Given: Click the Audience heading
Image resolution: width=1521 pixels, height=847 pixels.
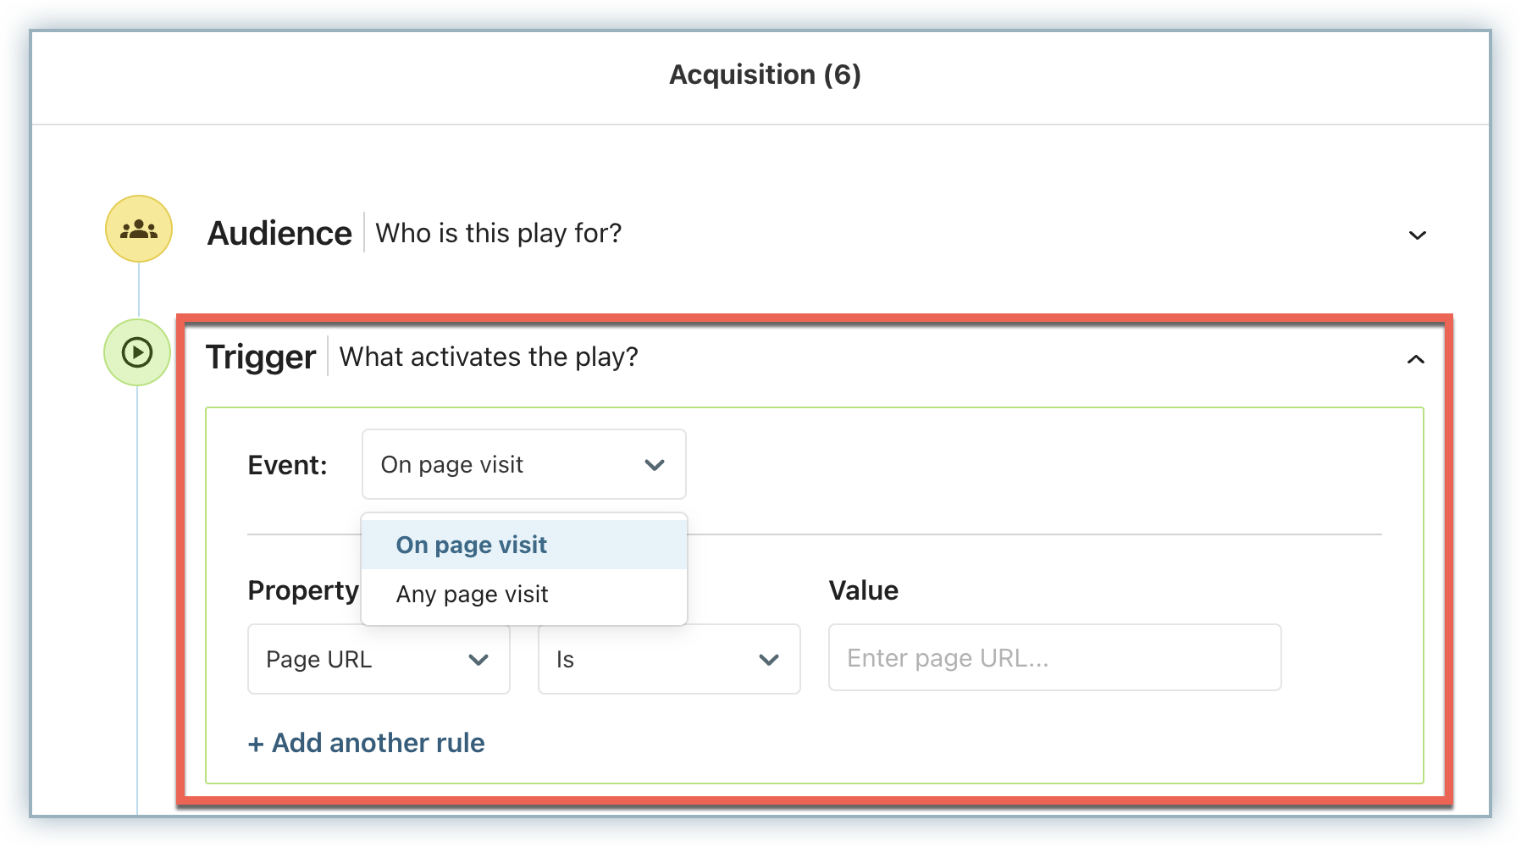Looking at the screenshot, I should 279,233.
